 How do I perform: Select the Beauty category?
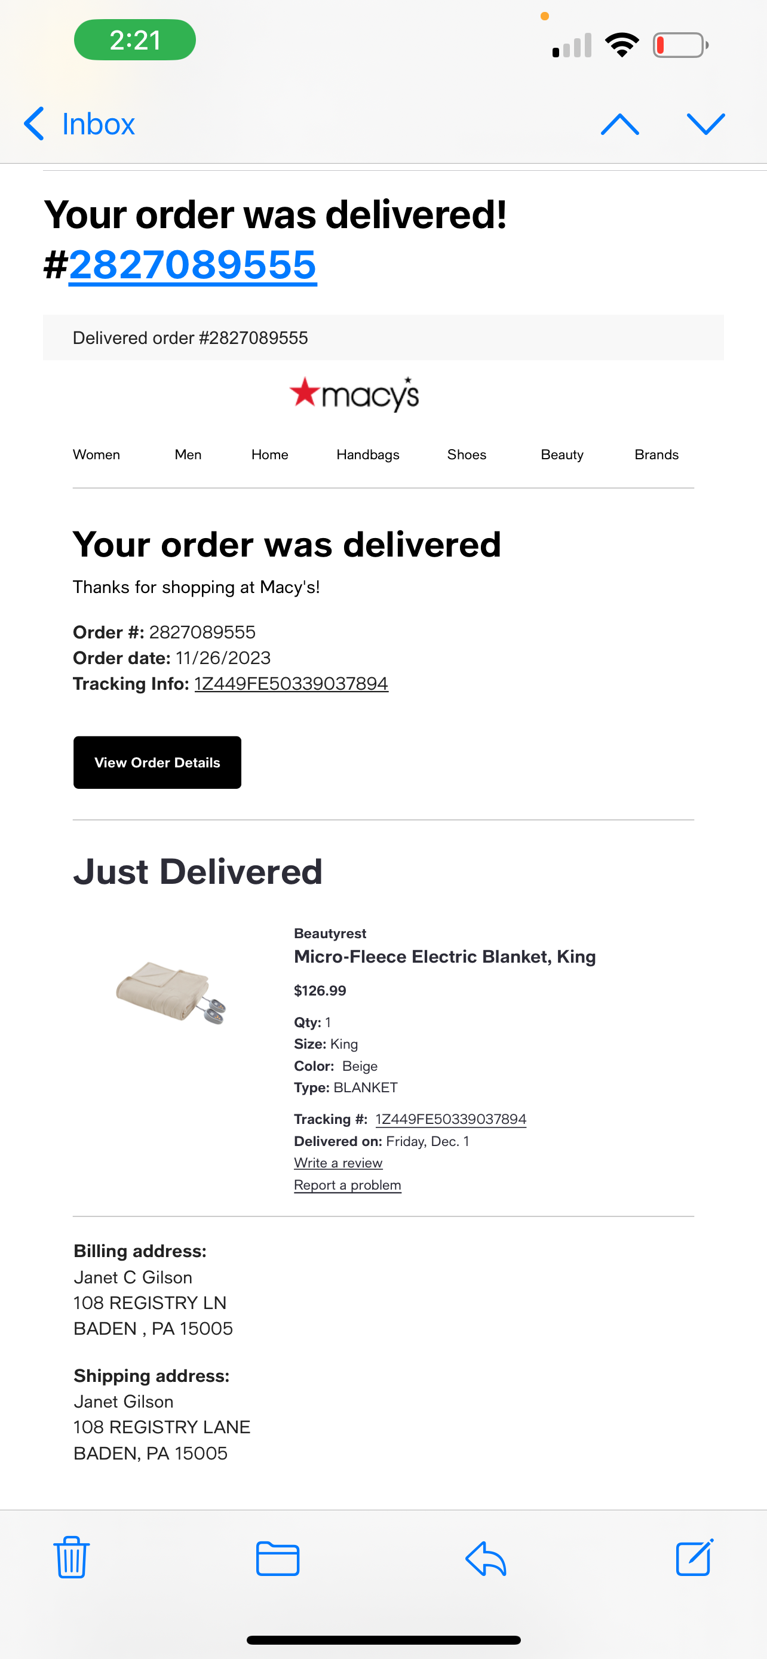click(562, 454)
